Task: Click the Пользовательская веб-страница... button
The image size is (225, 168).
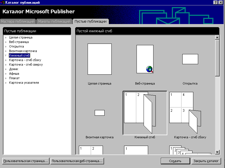Action: 77,161
